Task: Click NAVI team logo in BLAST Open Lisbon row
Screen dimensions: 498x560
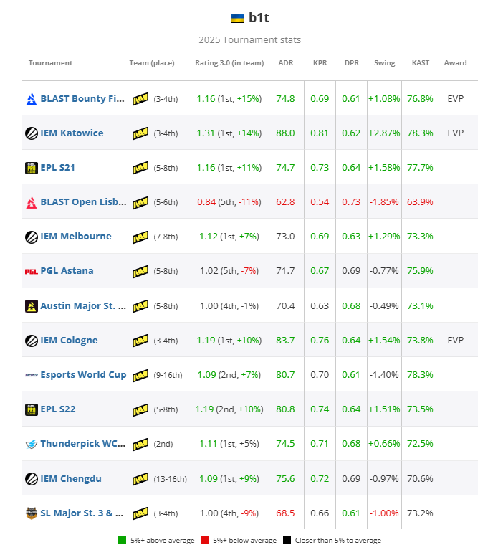Action: click(140, 202)
